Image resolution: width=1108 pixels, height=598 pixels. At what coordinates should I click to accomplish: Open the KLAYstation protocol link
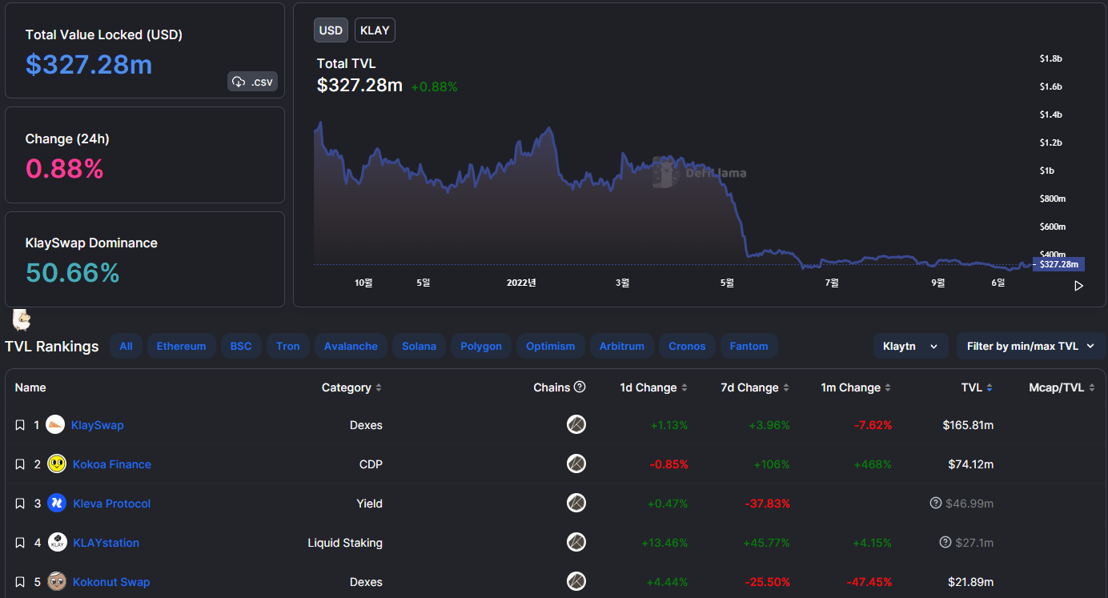coord(106,543)
